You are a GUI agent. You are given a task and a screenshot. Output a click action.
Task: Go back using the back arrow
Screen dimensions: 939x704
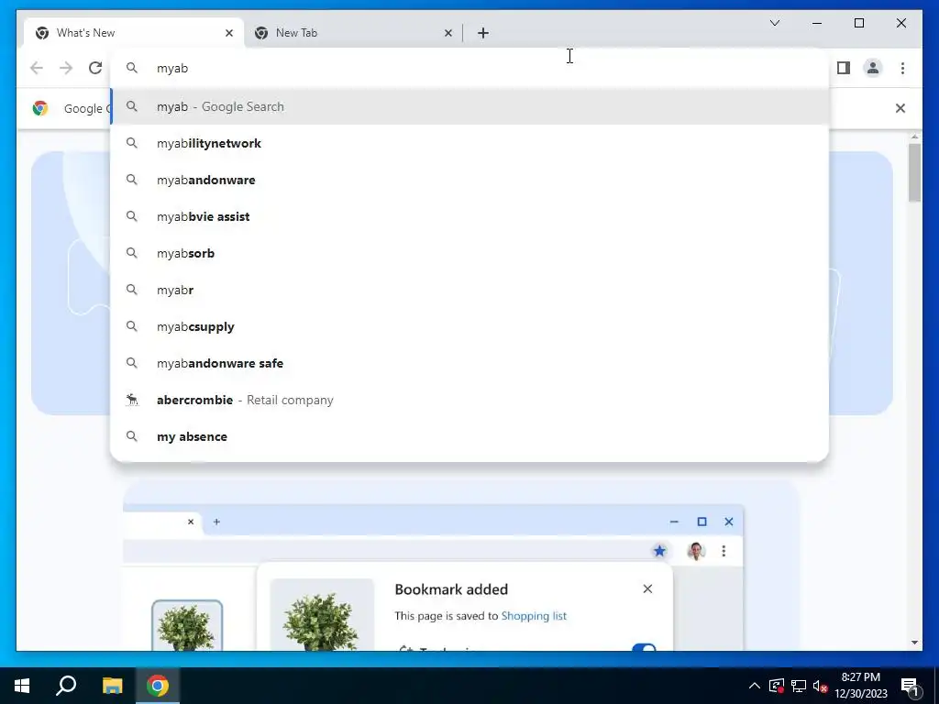pos(37,68)
